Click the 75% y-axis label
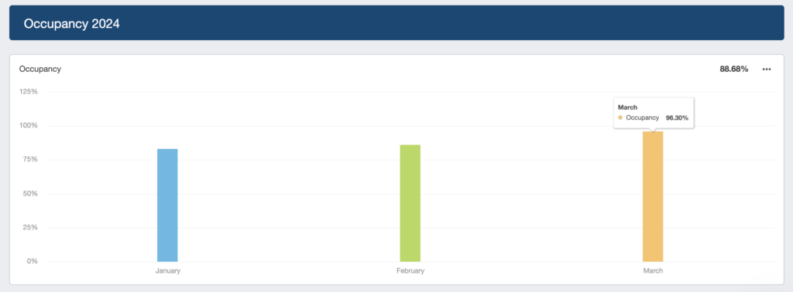This screenshot has height=292, width=793. click(x=29, y=159)
